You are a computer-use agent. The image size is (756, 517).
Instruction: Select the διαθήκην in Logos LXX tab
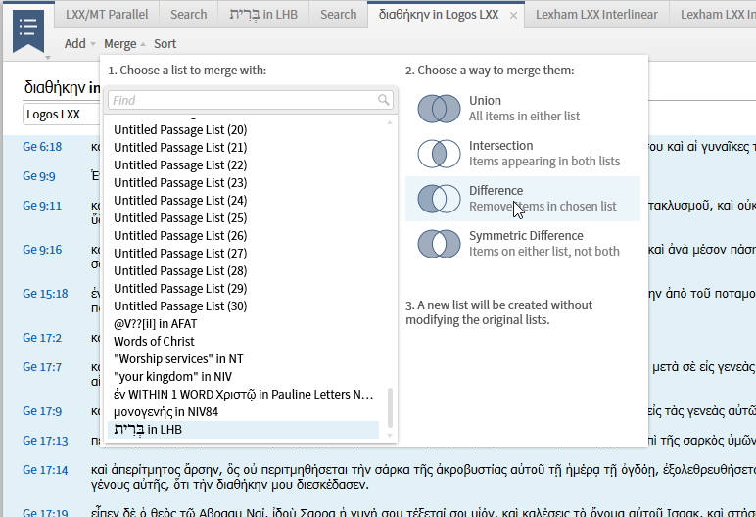pos(439,15)
